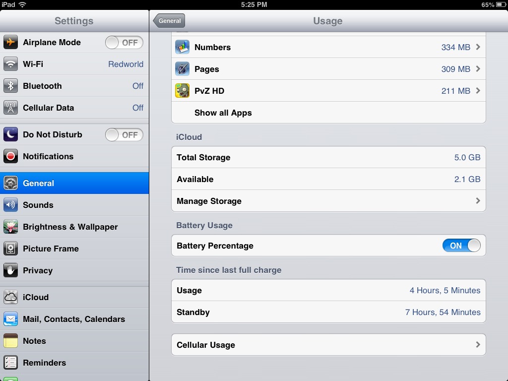The width and height of the screenshot is (508, 381).
Task: Toggle the Do Not Disturb switch
Action: click(124, 135)
